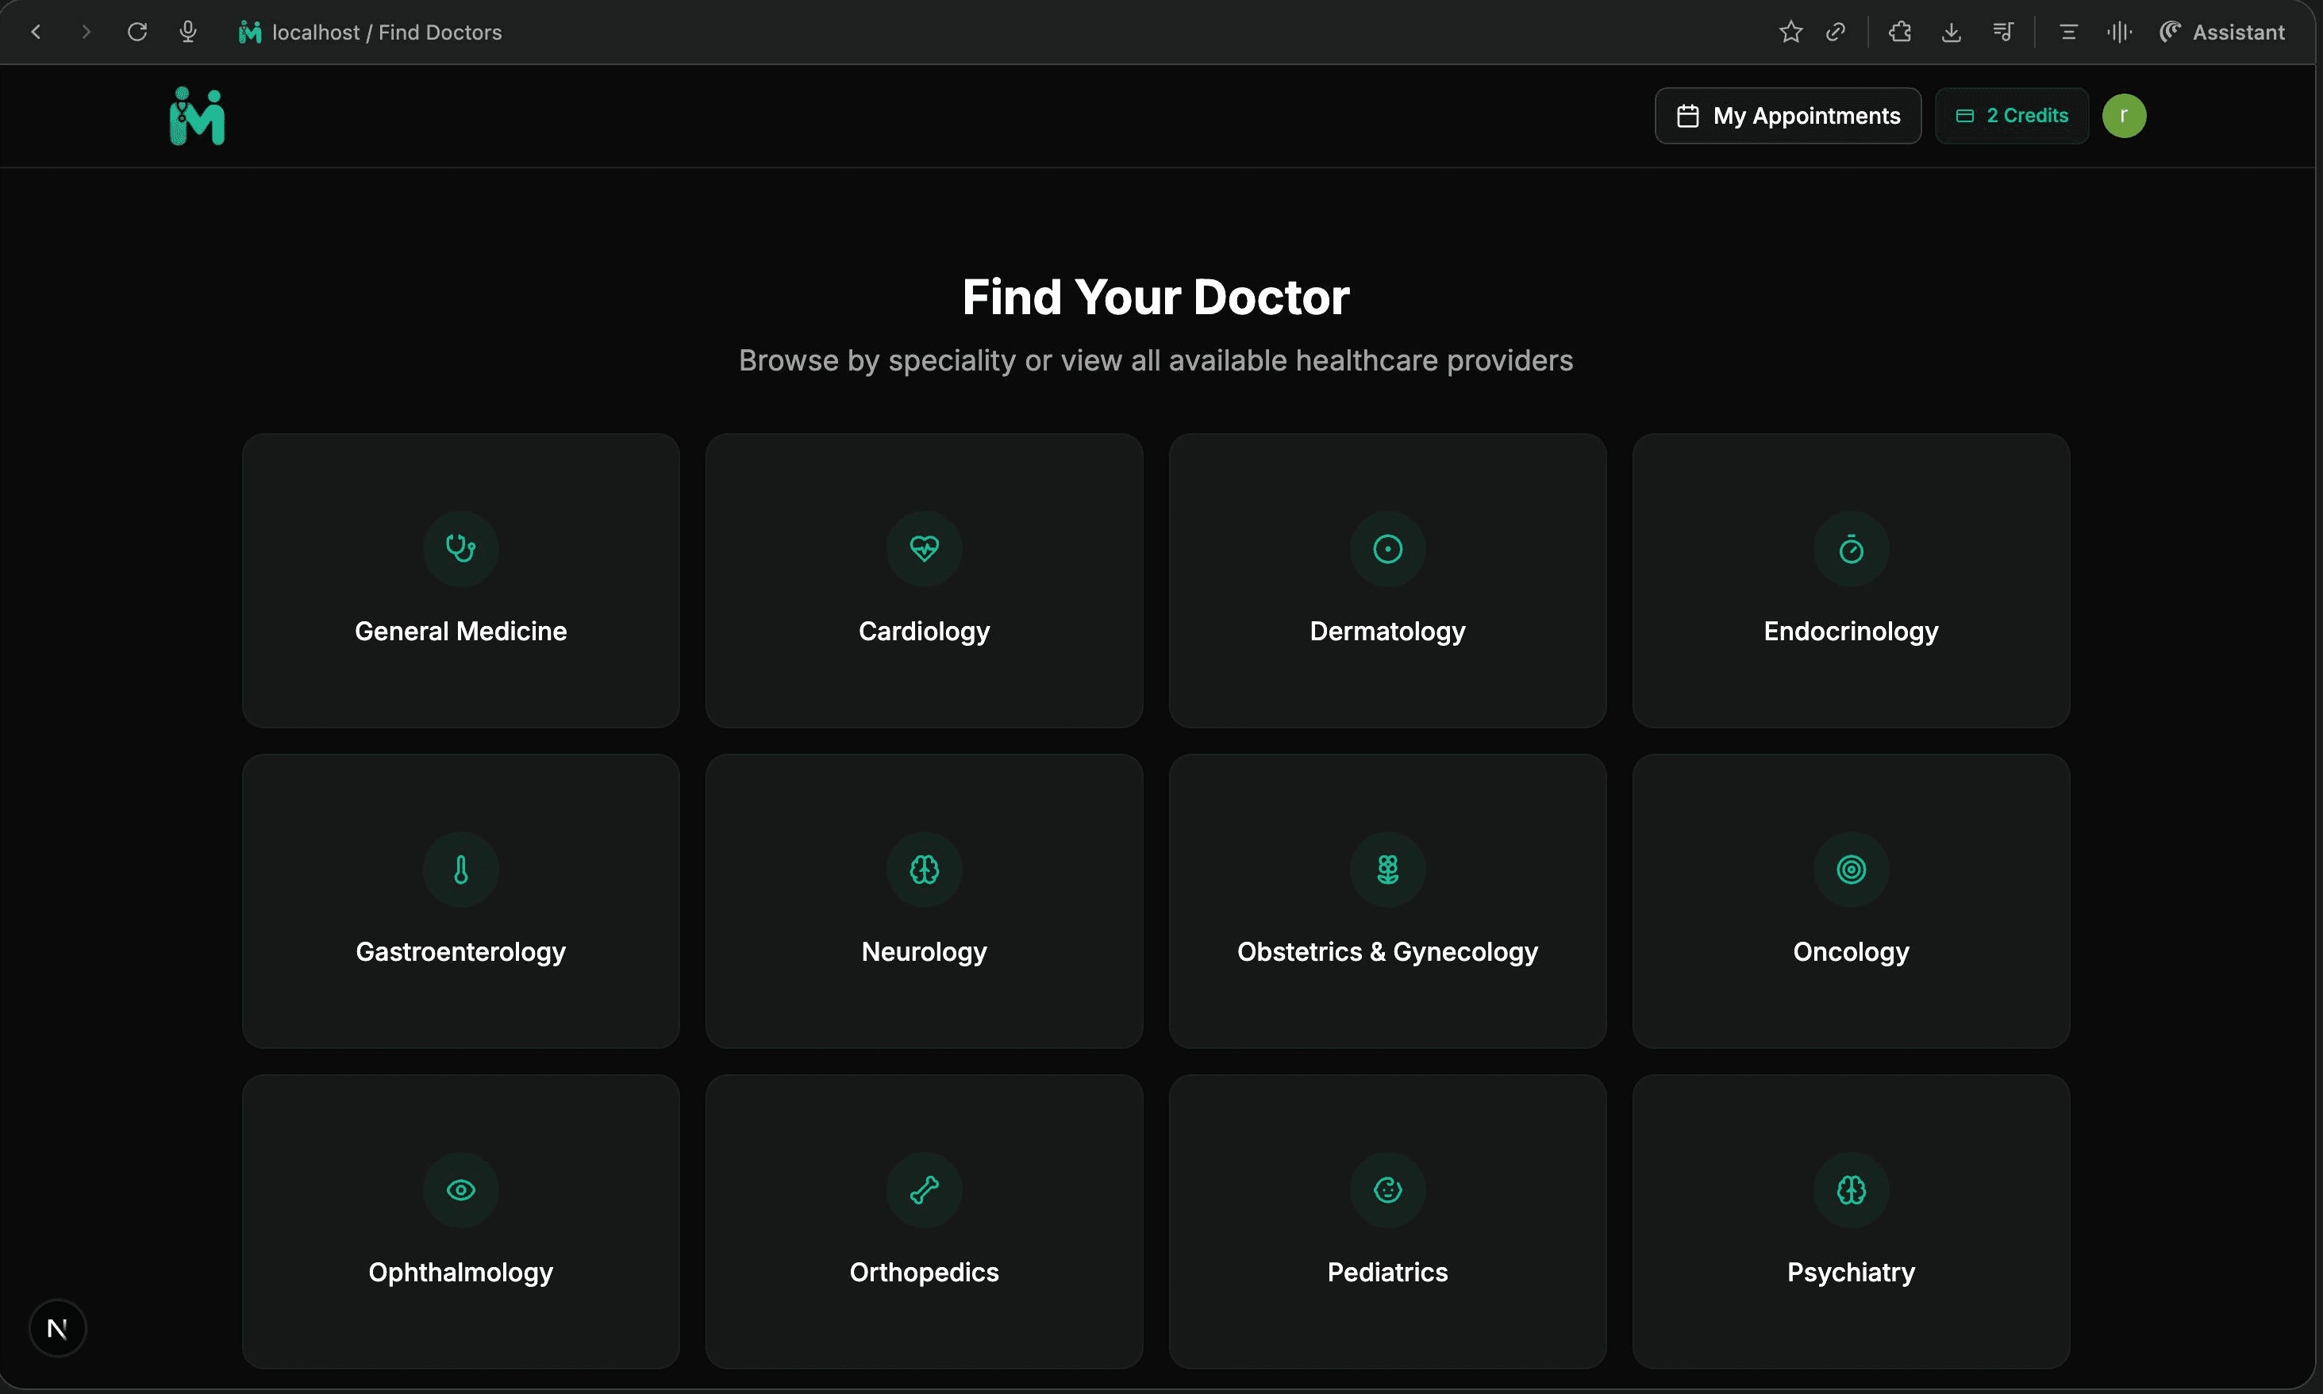Click the medical logo in the header
Image resolution: width=2323 pixels, height=1394 pixels.
point(196,114)
